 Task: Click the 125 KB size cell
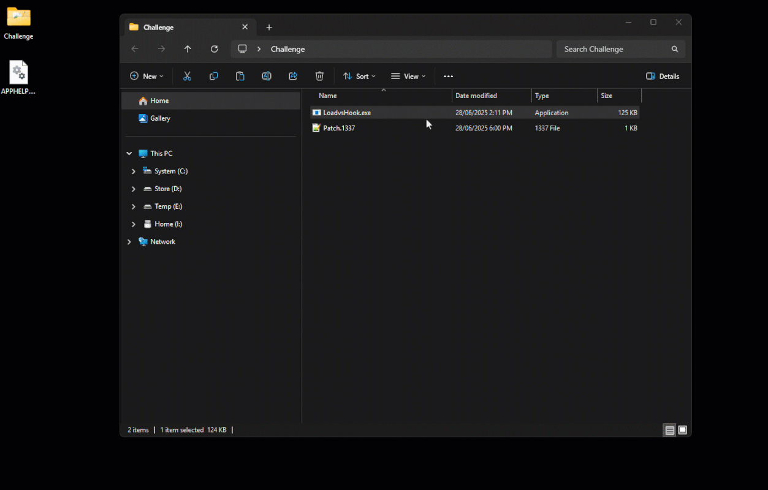628,113
